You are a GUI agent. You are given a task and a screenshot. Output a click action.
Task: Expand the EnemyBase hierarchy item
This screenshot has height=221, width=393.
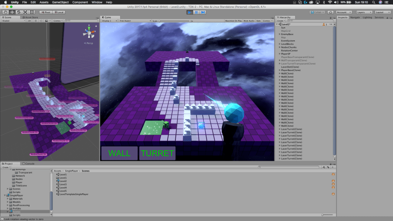(279, 34)
